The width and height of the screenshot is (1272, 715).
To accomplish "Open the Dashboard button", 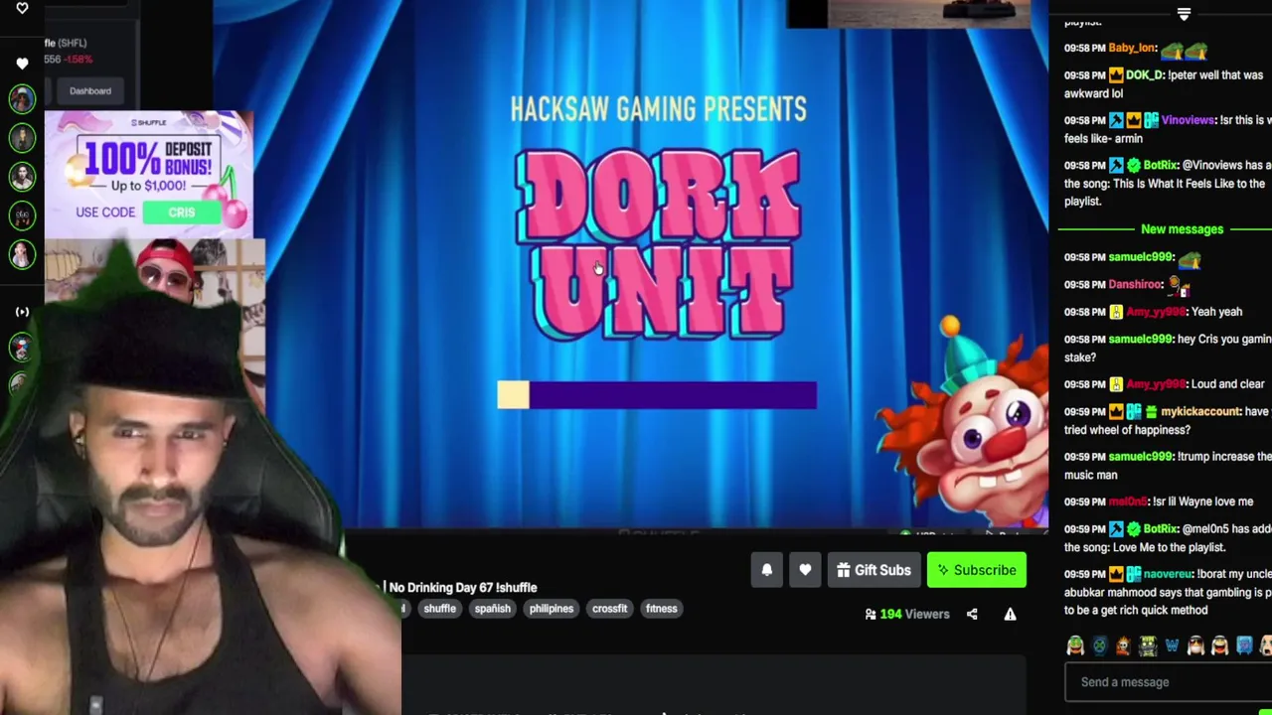I will click(x=90, y=91).
